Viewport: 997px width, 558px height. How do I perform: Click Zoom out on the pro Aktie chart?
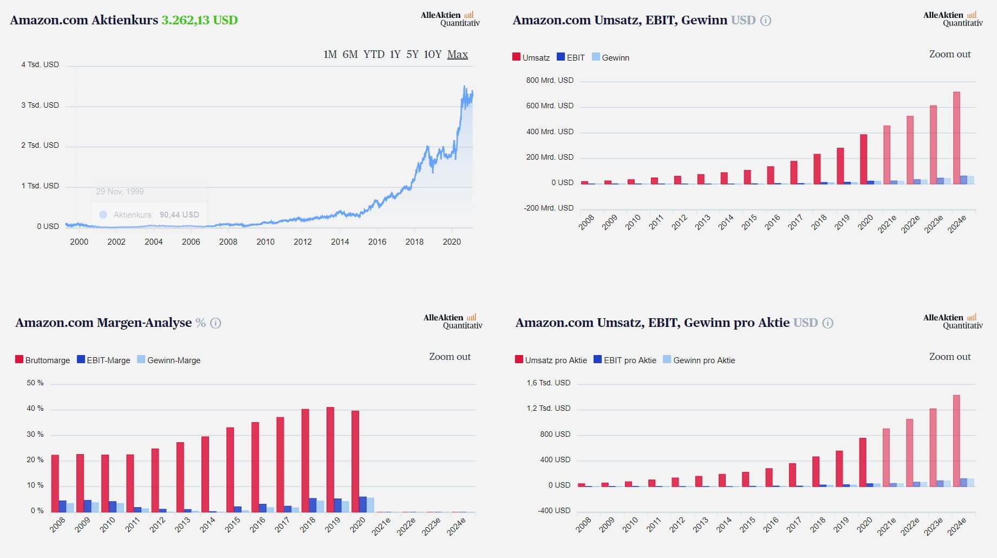(950, 357)
